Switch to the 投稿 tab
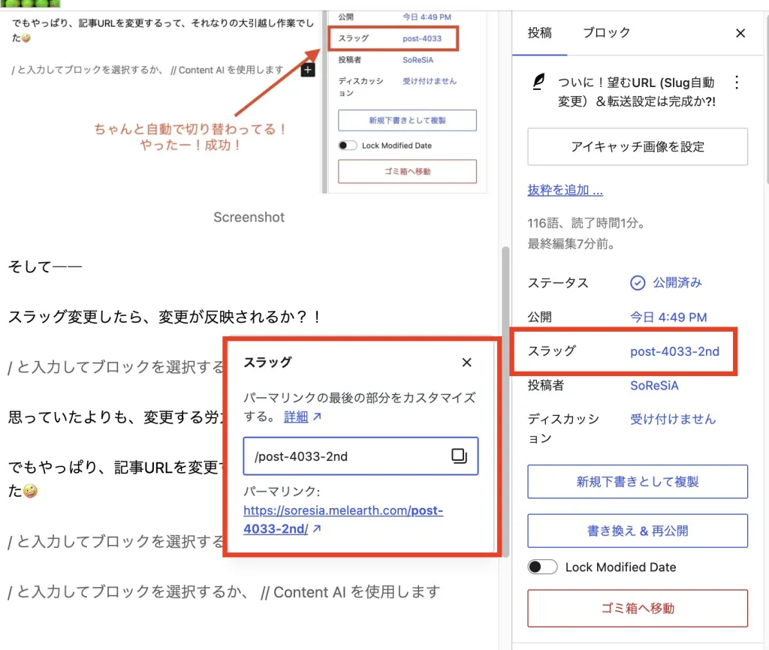The width and height of the screenshot is (769, 650). 539,33
